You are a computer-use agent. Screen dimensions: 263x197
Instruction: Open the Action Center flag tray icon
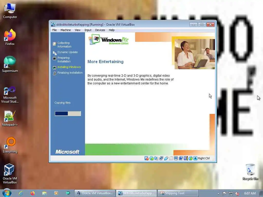(x=224, y=193)
